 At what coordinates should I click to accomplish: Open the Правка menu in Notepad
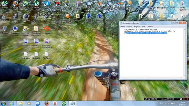click(x=129, y=27)
